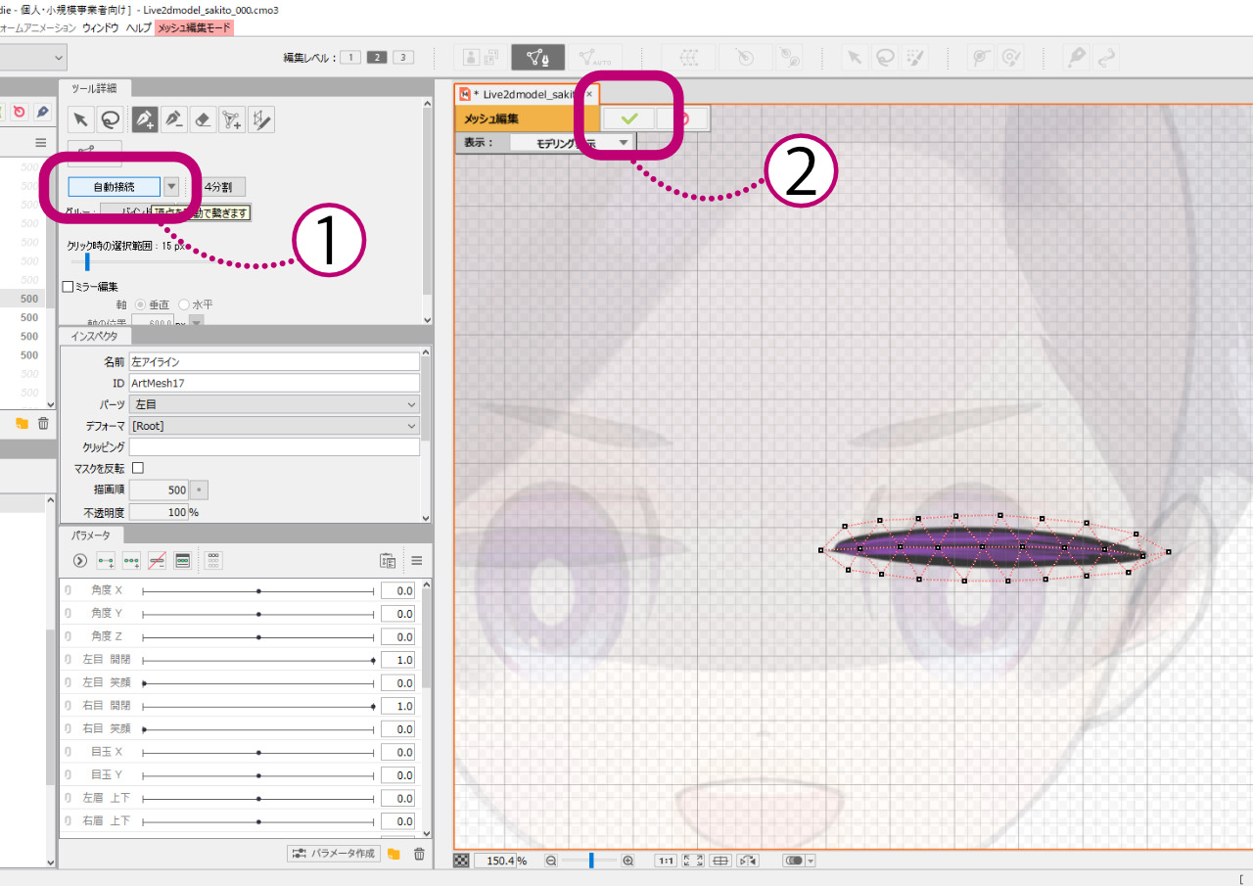Adjust the 左目 開閉 parameter slider
The image size is (1253, 886).
point(258,660)
